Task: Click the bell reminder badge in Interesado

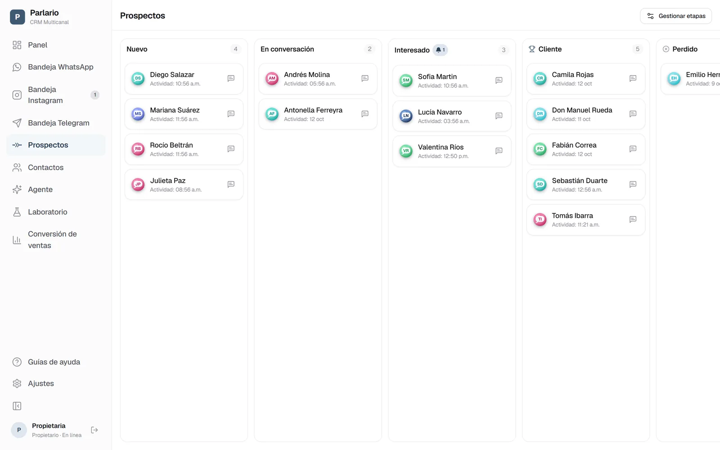Action: pyautogui.click(x=440, y=50)
